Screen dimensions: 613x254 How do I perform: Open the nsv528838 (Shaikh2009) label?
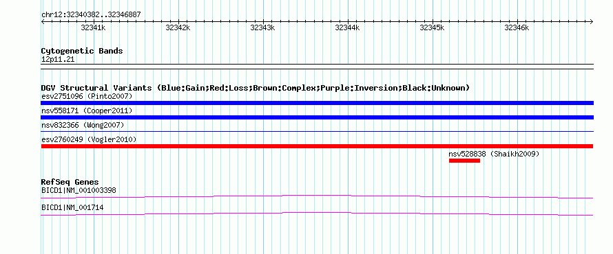pos(494,154)
